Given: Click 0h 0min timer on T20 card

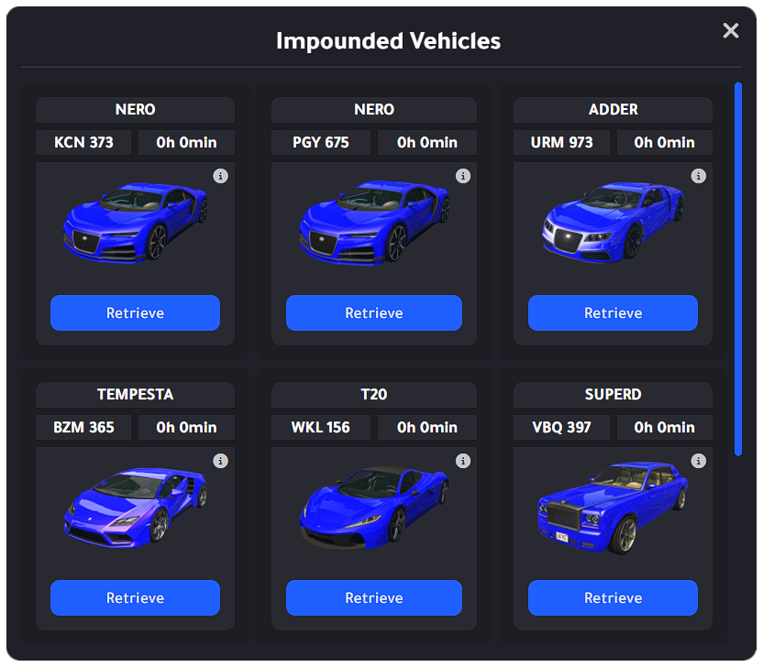Looking at the screenshot, I should click(x=427, y=427).
